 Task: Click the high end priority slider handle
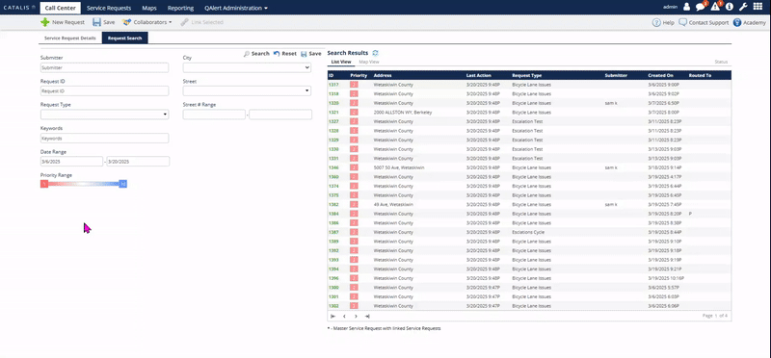coord(123,184)
